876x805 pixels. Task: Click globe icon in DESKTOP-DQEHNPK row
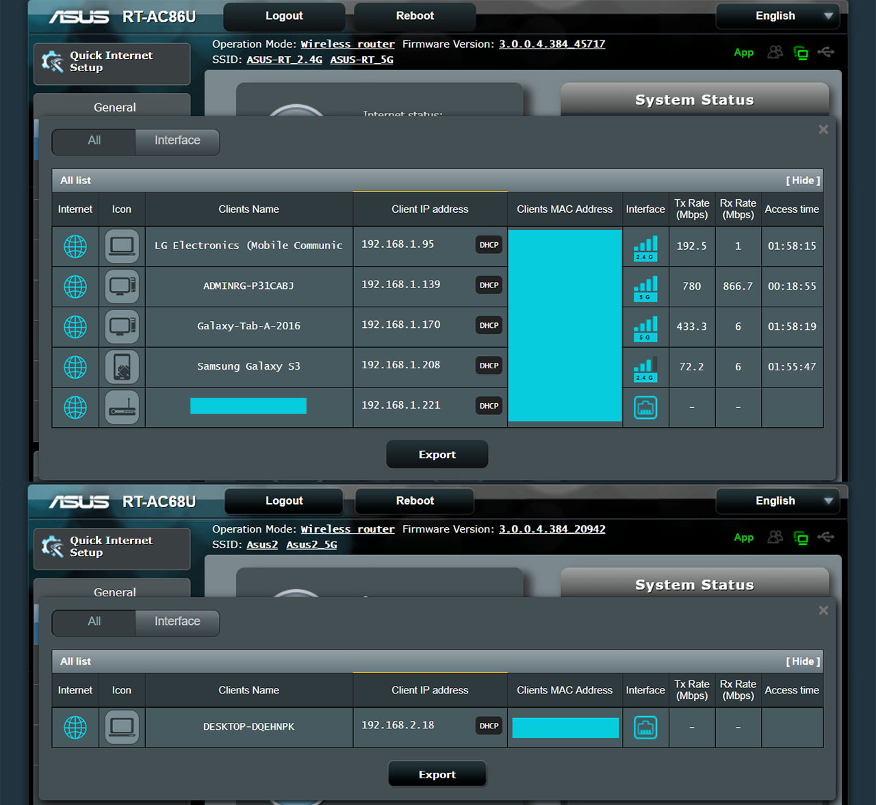tap(75, 727)
